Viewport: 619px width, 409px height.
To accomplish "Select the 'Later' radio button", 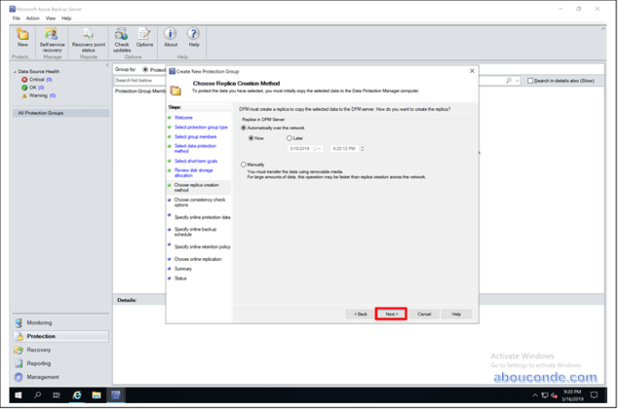I will coord(289,138).
